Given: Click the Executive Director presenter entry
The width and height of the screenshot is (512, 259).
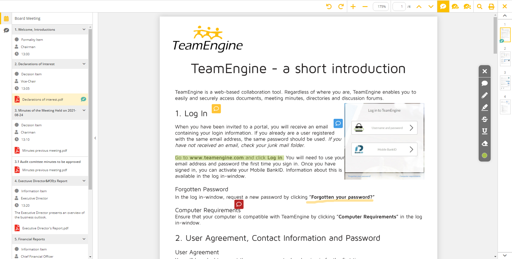Looking at the screenshot, I should tap(34, 198).
